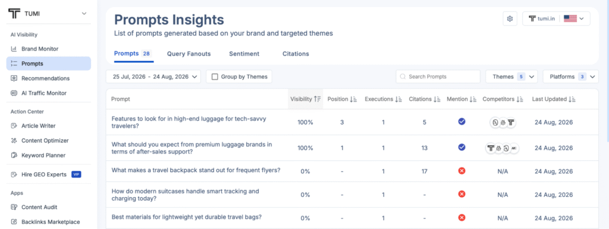Click competitor logos in the tech-savvy travelers row
This screenshot has width=609, height=229.
click(503, 122)
